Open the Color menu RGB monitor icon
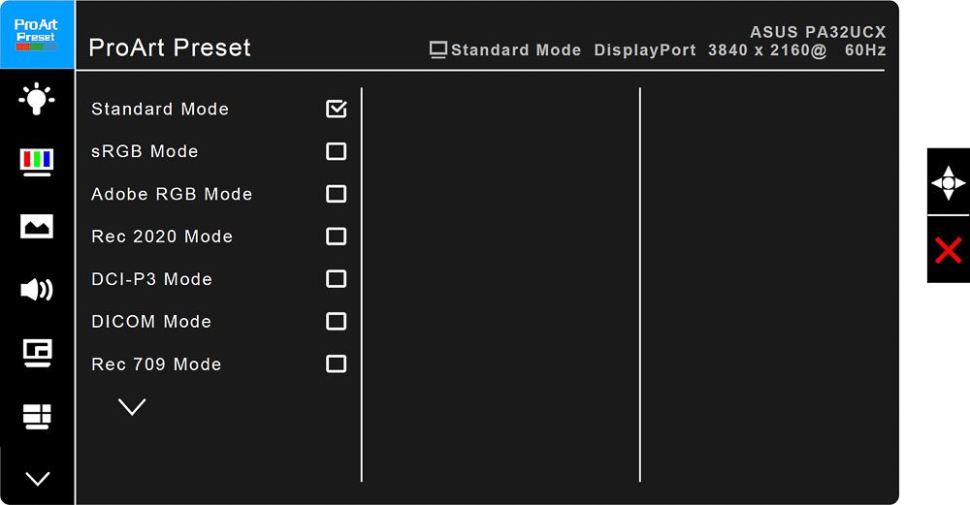This screenshot has height=505, width=970. click(x=37, y=163)
